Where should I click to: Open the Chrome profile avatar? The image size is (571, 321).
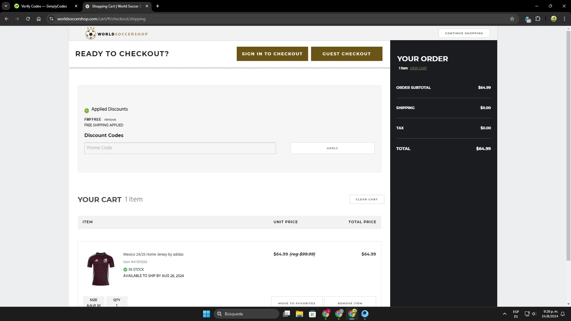pos(553,19)
